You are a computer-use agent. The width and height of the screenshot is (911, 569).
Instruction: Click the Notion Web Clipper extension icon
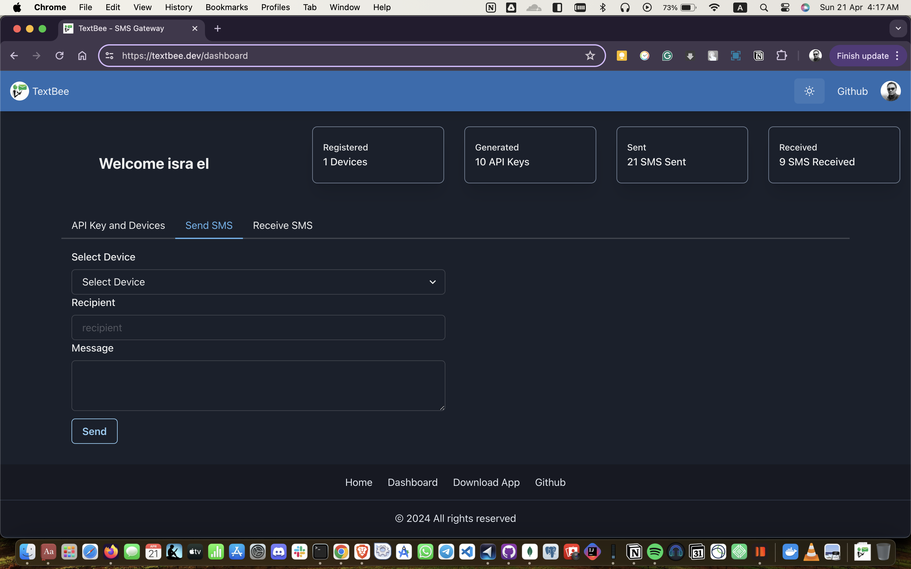pyautogui.click(x=759, y=56)
